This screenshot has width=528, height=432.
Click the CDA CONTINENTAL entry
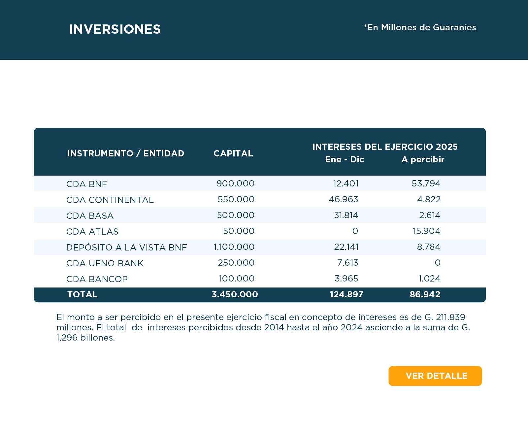click(110, 200)
